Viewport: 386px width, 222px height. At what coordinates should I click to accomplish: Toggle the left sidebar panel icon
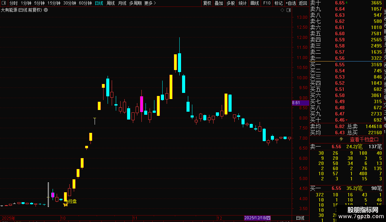click(x=4, y=3)
